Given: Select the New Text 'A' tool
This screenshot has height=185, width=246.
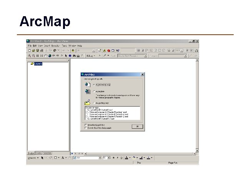Looking at the screenshot, I should [63, 158].
